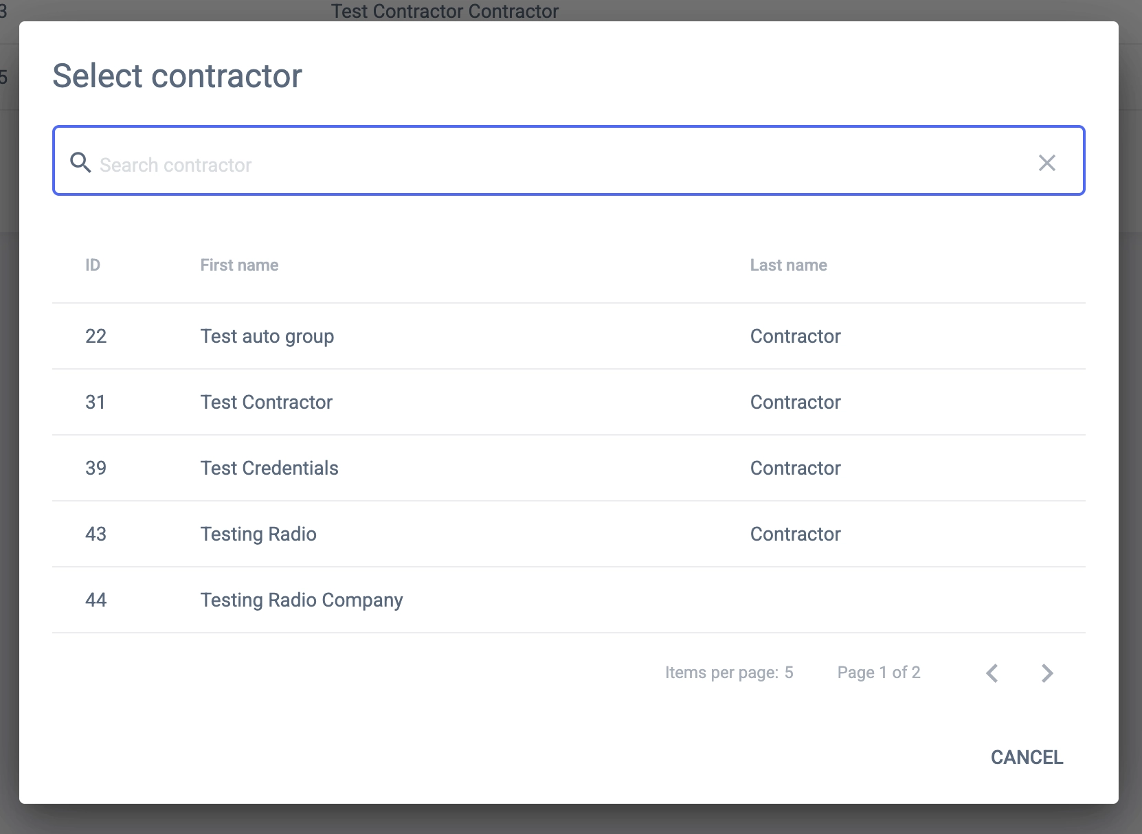Viewport: 1142px width, 834px height.
Task: Go to previous page of contractors
Action: pos(992,673)
